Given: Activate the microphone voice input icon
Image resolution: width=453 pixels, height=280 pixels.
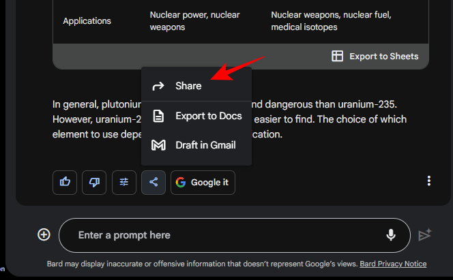Looking at the screenshot, I should tap(391, 235).
